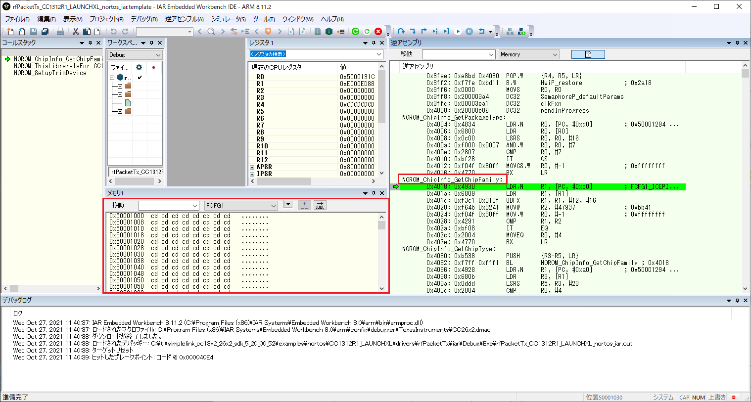This screenshot has width=751, height=402.
Task: Pin the Register 1 panel
Action: [374, 43]
